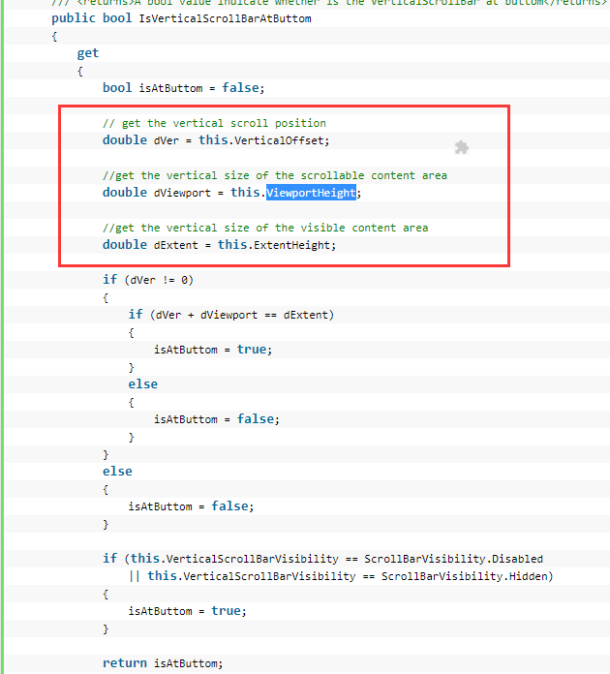Screen dimensions: 610x674
Task: Click the 'bool isAtButtom = false;' declaration
Action: 184,88
